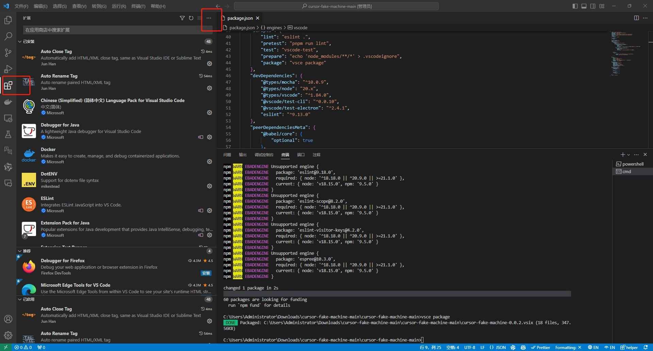Screen dimensions: 653x351
Task: Install the Debugger for Firefox extension
Action: point(206,273)
